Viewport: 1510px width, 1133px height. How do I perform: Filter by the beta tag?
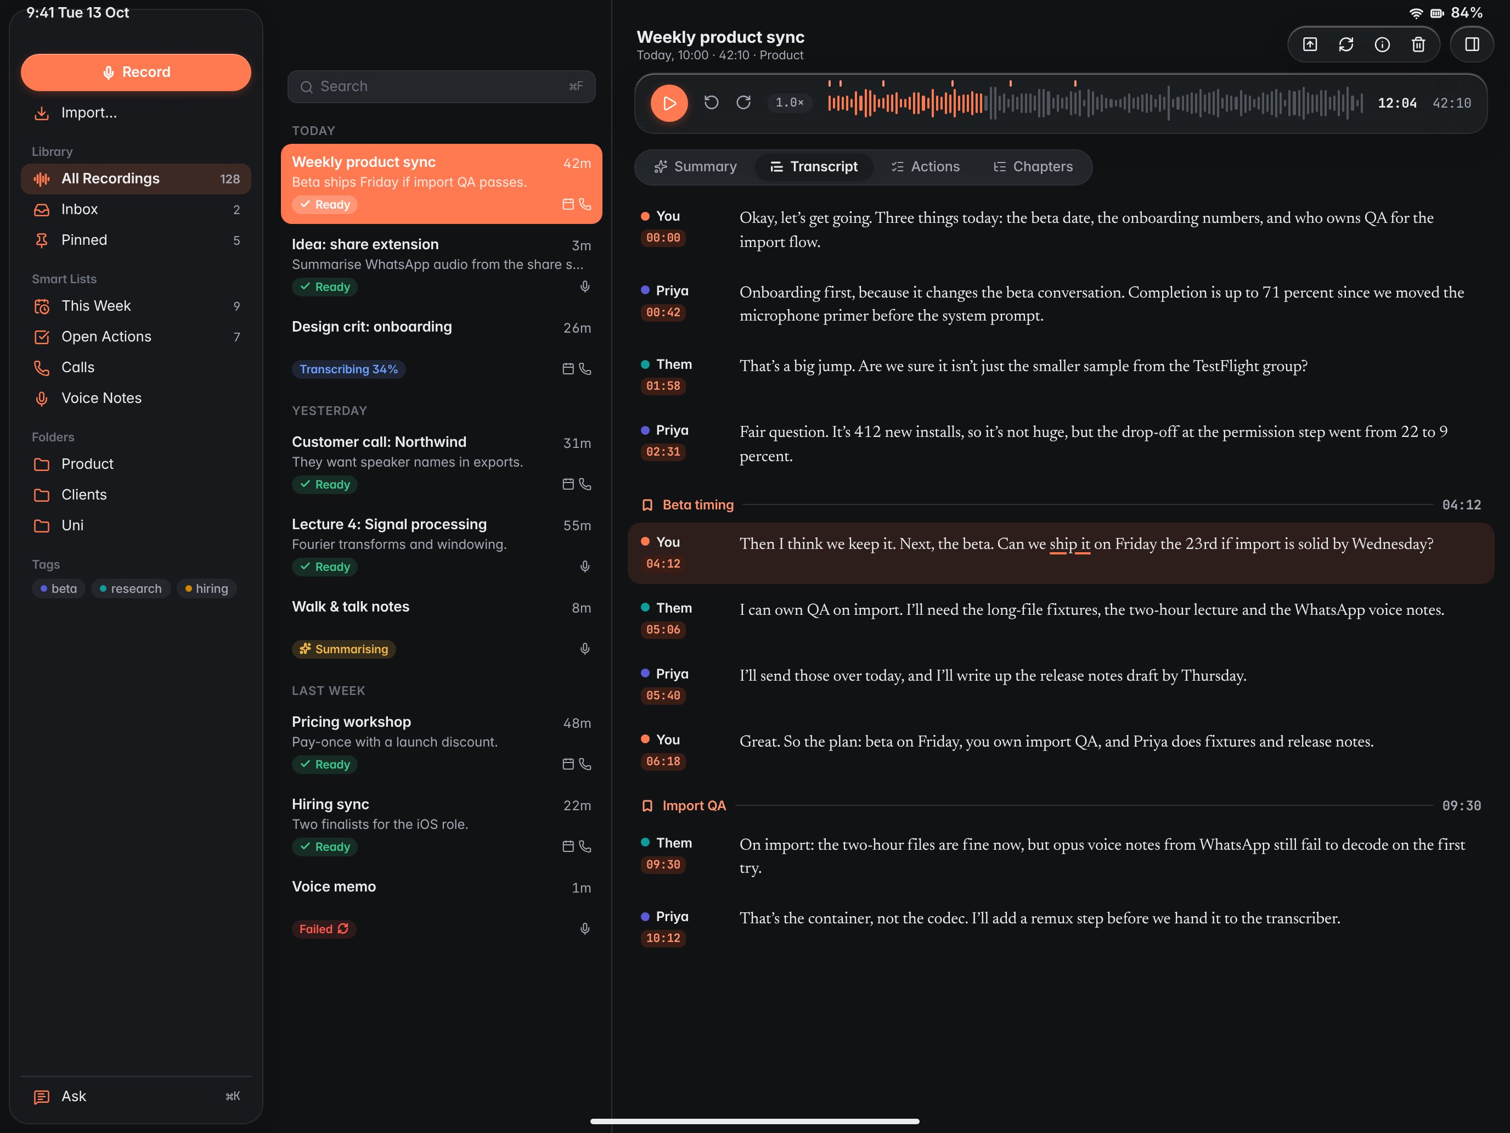[x=59, y=588]
